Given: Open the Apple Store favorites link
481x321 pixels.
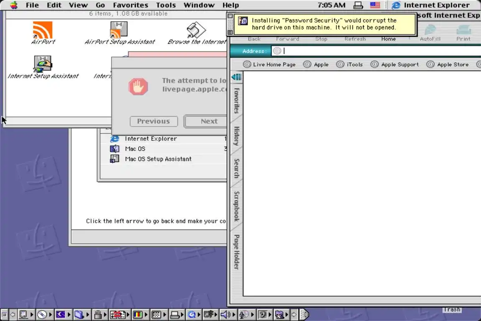Looking at the screenshot, I should pos(448,64).
